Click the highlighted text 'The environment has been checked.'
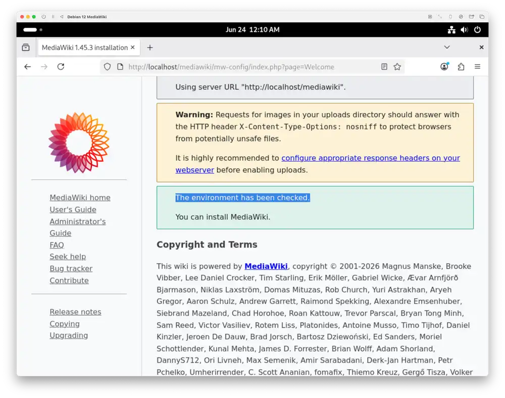This screenshot has height=398, width=505. click(x=242, y=197)
